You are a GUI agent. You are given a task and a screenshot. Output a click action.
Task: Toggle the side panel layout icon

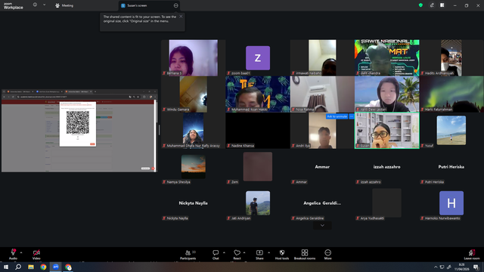pyautogui.click(x=442, y=5)
